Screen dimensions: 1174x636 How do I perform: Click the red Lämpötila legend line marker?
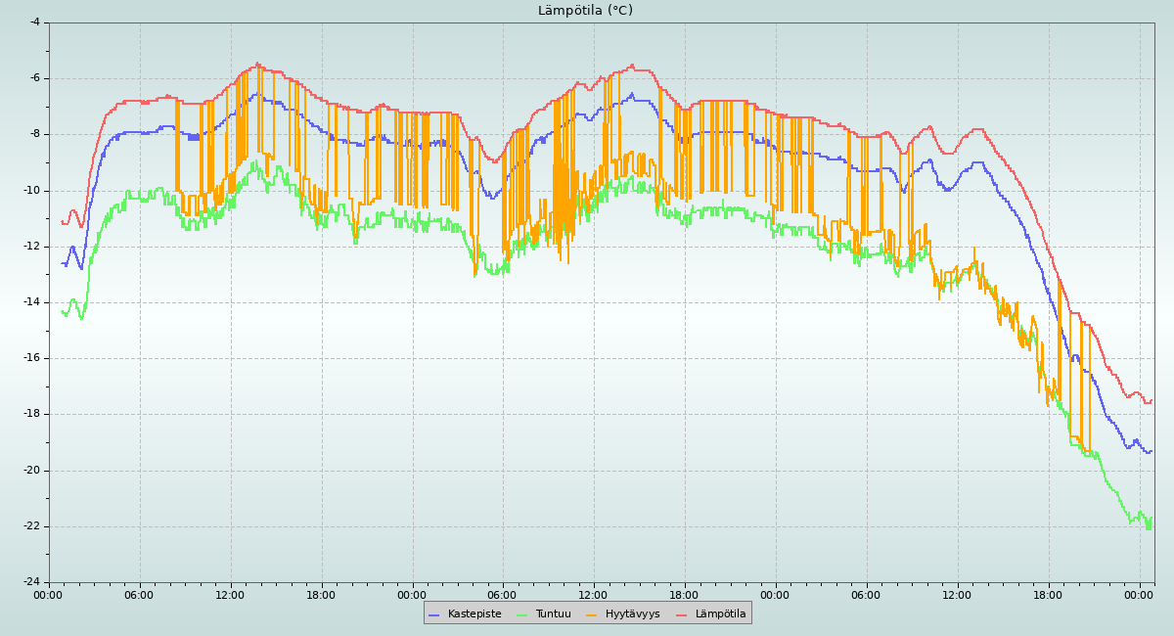tap(682, 614)
